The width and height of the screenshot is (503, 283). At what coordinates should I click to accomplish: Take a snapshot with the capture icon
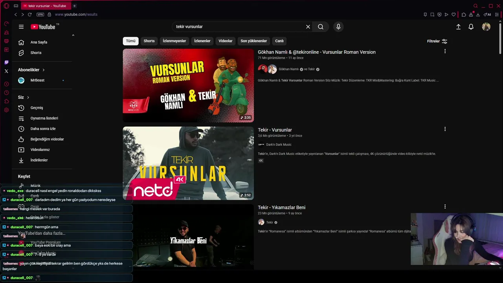432,15
